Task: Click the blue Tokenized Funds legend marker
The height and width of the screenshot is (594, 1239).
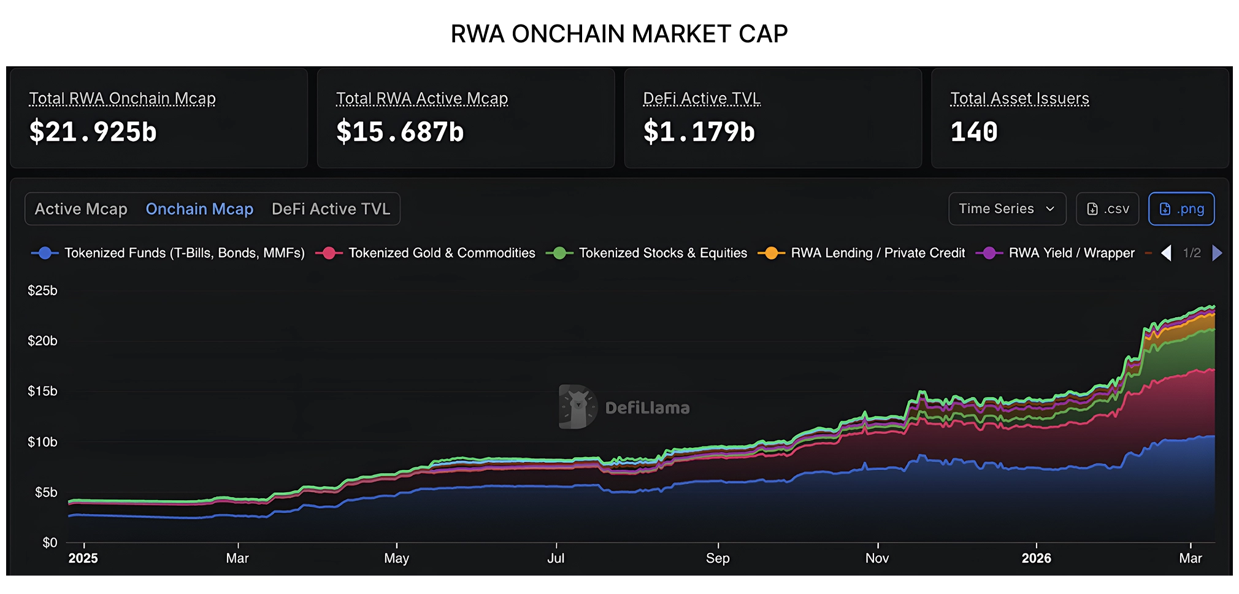Action: pos(45,253)
